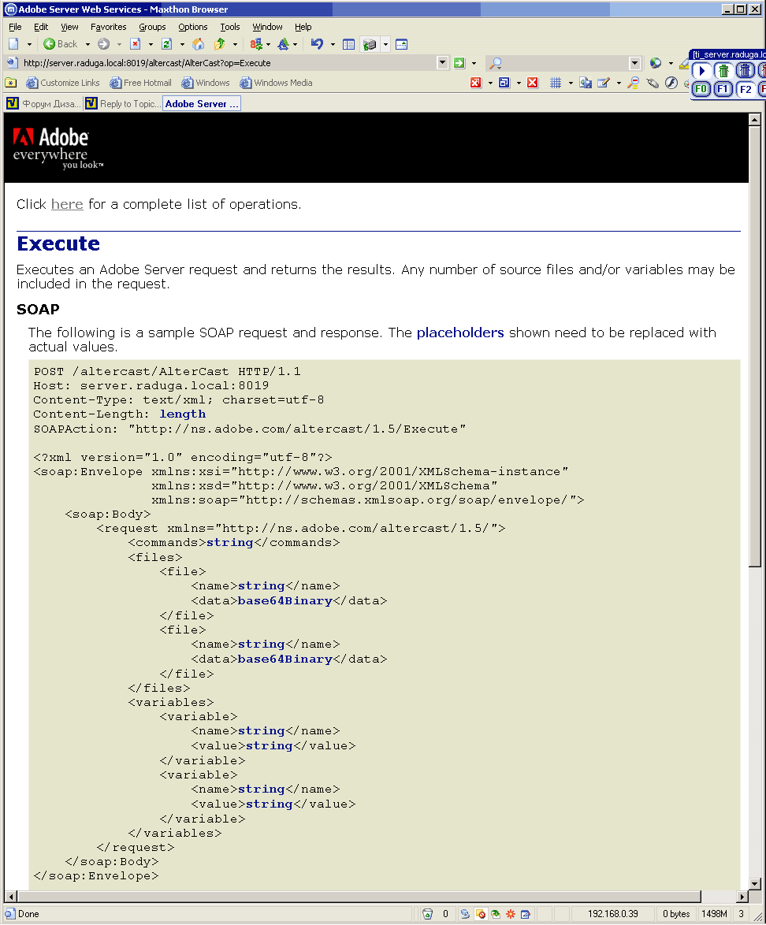Open the Windows bookmark link
The width and height of the screenshot is (766, 925).
pos(206,83)
